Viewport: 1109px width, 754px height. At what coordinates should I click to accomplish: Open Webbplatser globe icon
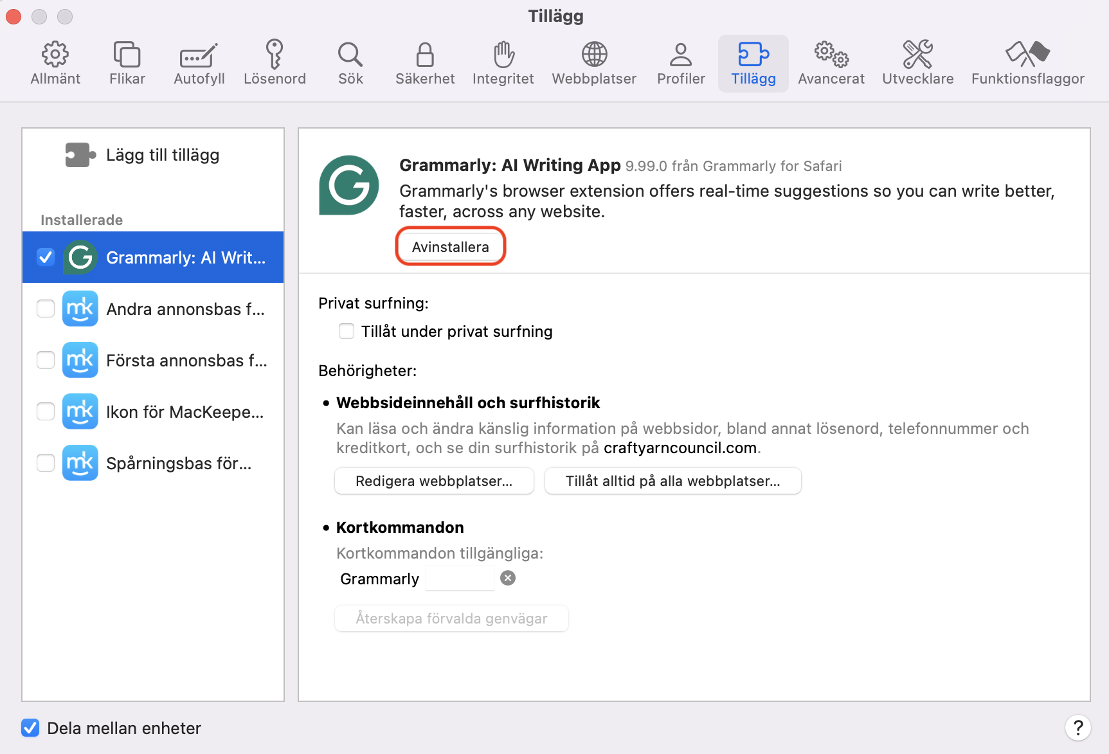point(594,55)
